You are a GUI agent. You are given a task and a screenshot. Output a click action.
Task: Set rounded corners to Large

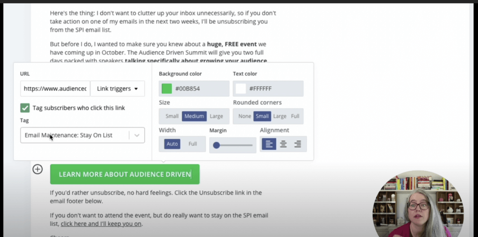pos(280,116)
